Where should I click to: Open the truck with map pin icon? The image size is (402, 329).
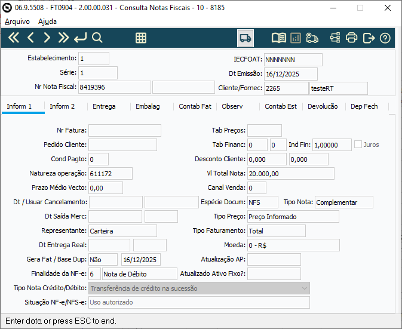[312, 38]
